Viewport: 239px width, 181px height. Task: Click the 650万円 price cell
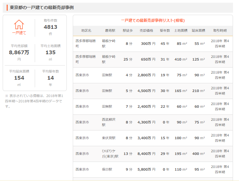[148, 60]
